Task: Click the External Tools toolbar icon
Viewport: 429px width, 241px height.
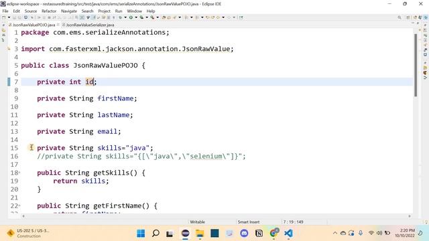Action: [152, 17]
